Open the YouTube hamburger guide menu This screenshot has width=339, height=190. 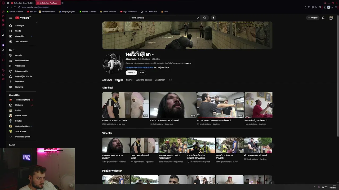(11, 18)
